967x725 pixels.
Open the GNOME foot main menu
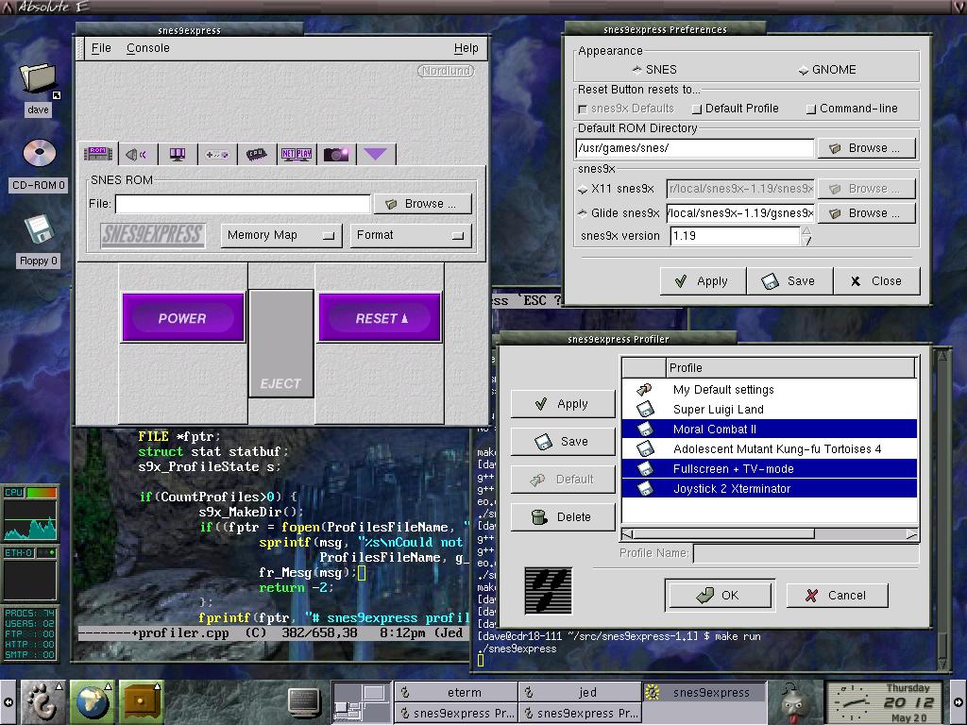[43, 701]
